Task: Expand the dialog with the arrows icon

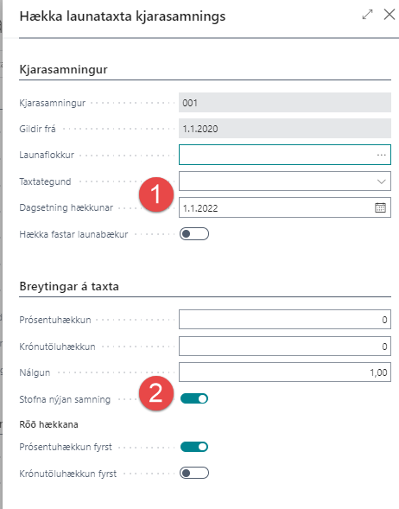Action: coord(367,15)
